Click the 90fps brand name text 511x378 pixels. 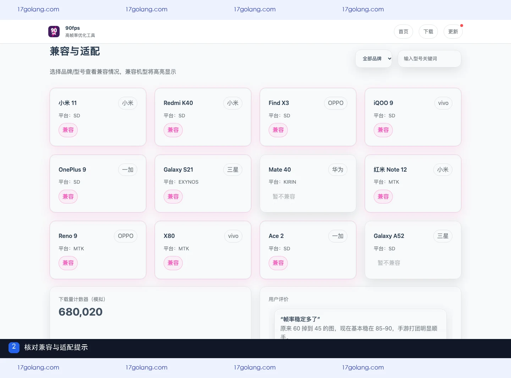point(73,28)
